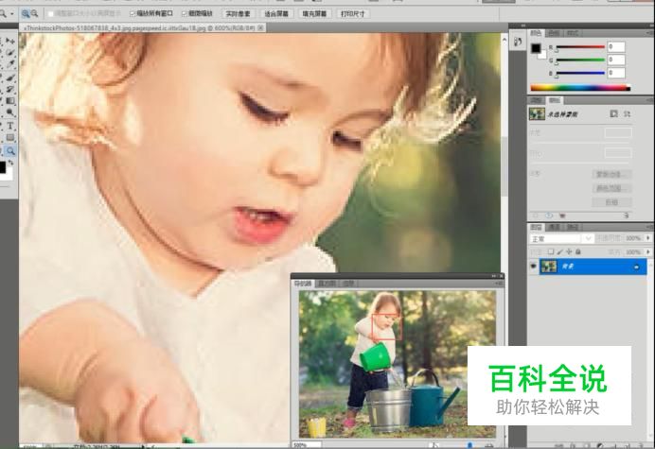Toggle the resize-window-to-fit checkbox
This screenshot has width=655, height=449.
pyautogui.click(x=50, y=14)
